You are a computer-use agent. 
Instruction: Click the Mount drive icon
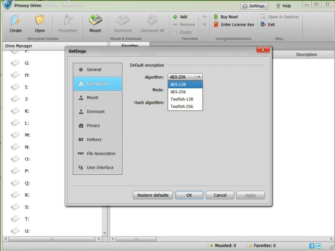[95, 21]
